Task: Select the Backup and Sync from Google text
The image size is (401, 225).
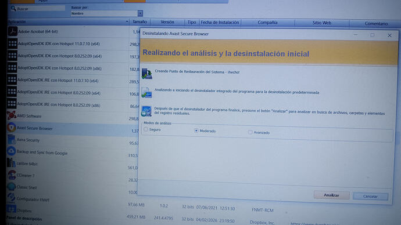Action: click(42, 153)
